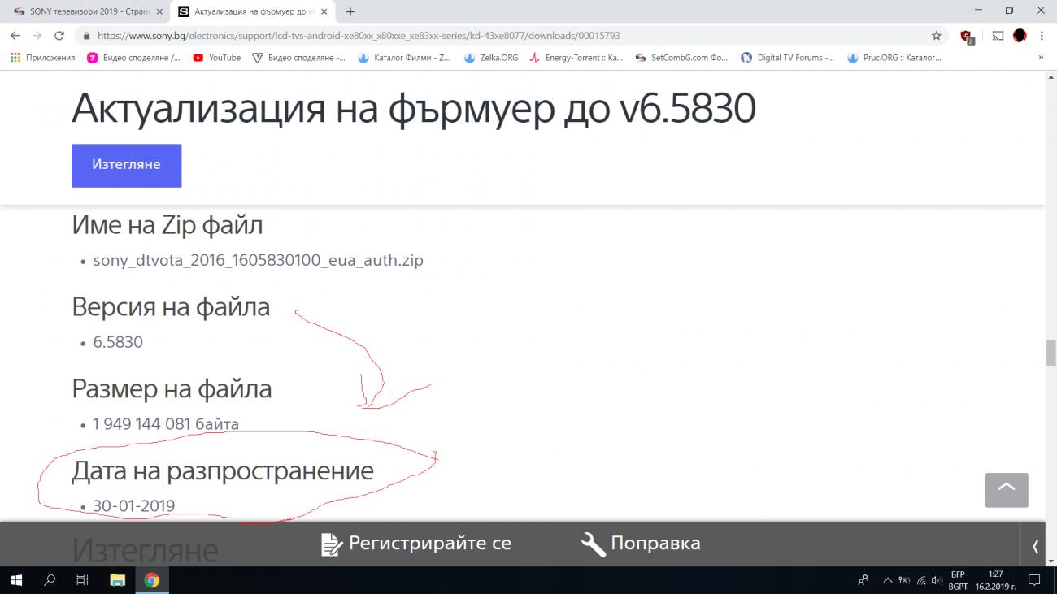Open the first Видео споделяне bookmark

coord(134,58)
